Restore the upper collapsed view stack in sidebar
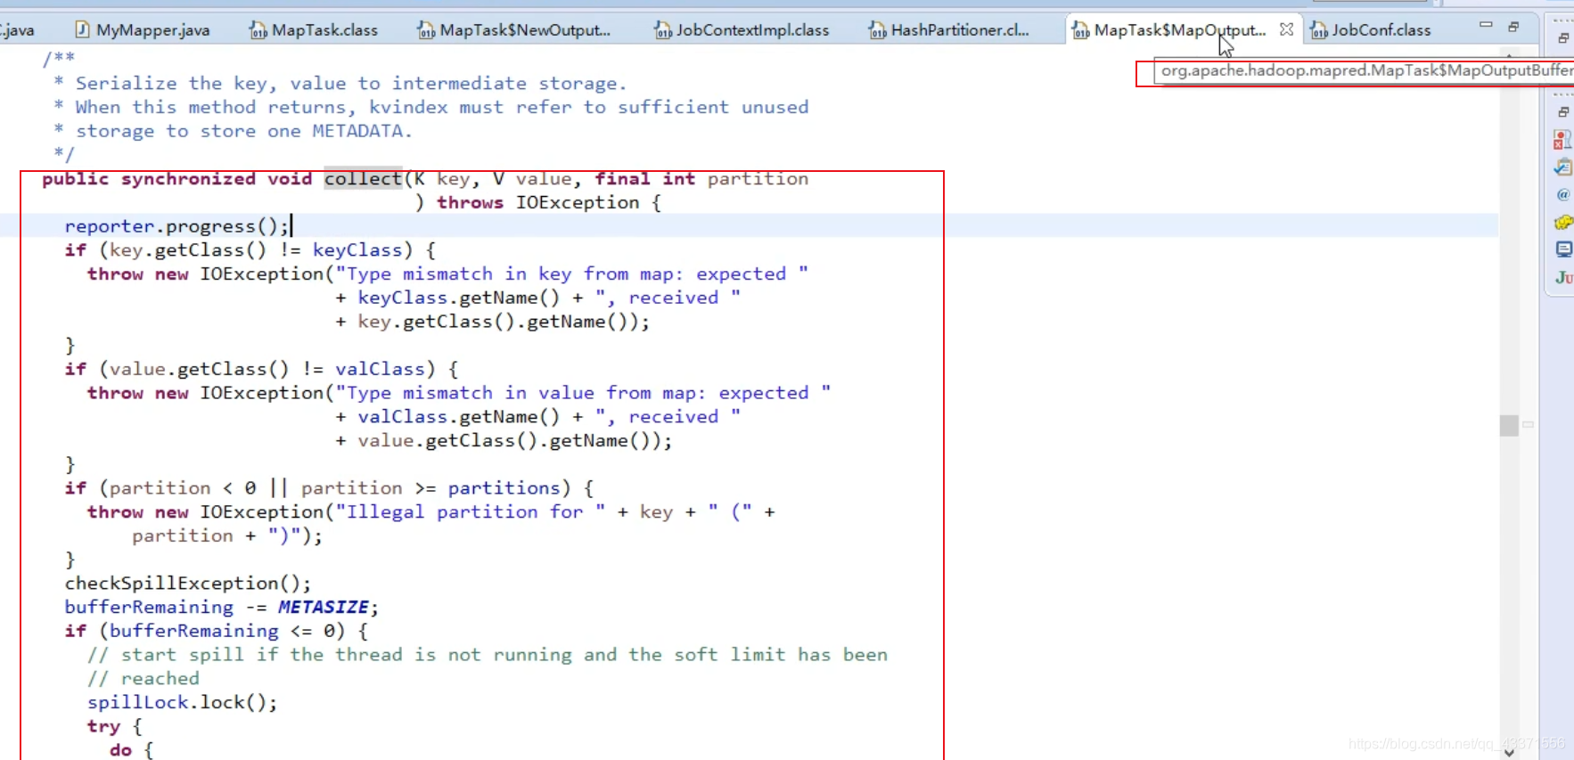1574x760 pixels. pyautogui.click(x=1563, y=38)
